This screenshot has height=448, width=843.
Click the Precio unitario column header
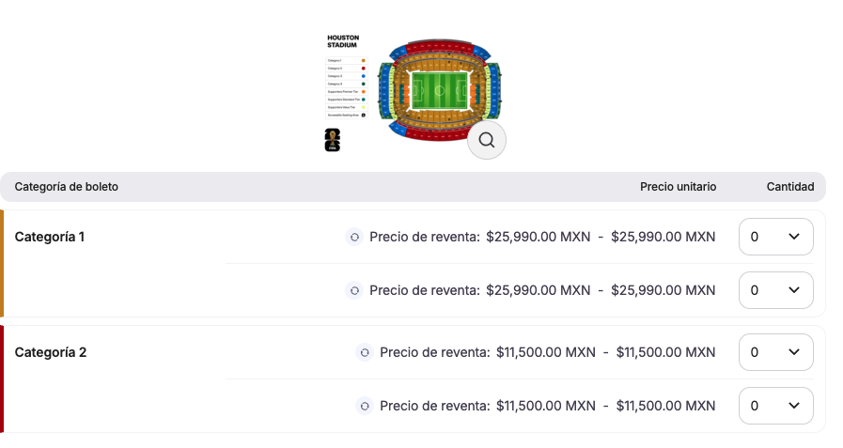(x=678, y=187)
